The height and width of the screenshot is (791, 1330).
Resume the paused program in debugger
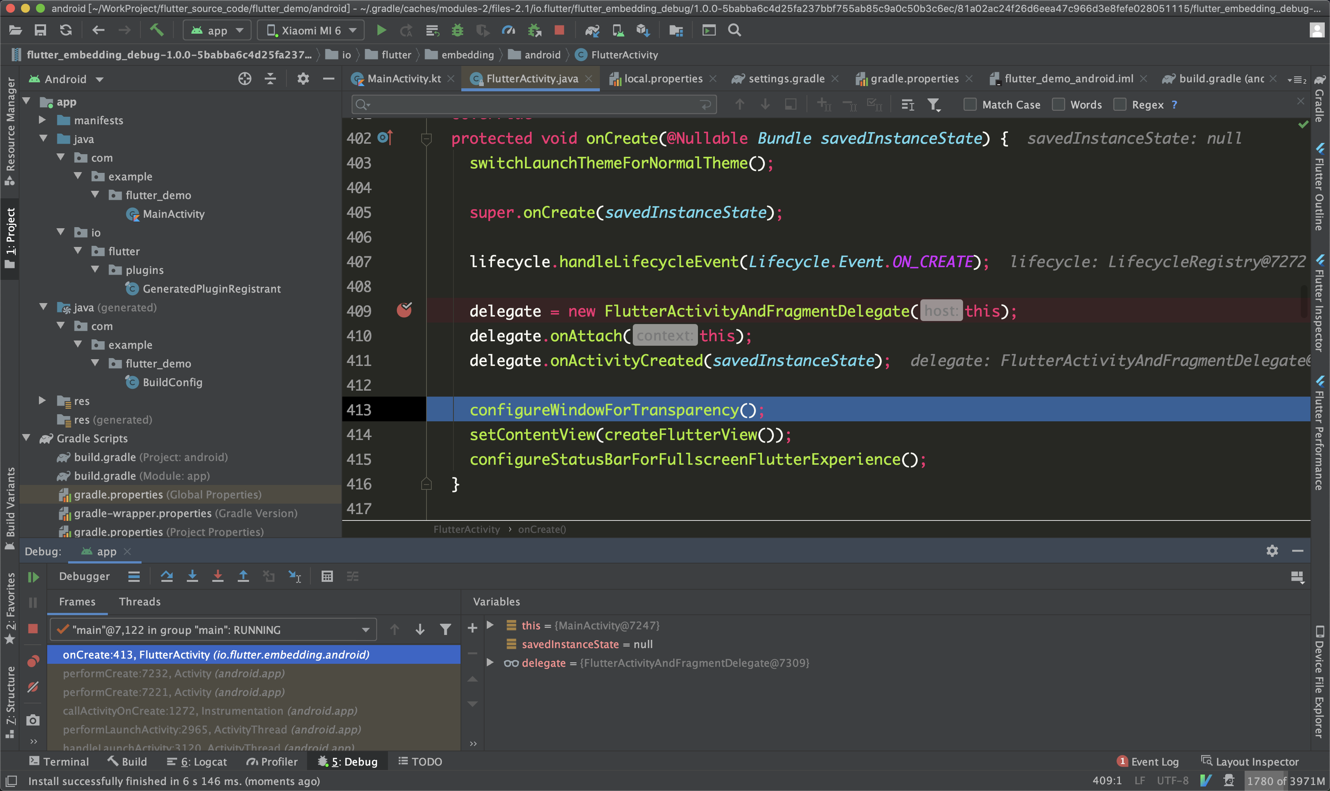[x=34, y=576]
